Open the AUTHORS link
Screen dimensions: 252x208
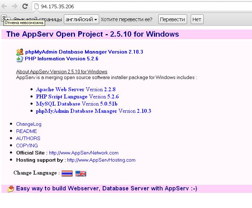coord(28,138)
